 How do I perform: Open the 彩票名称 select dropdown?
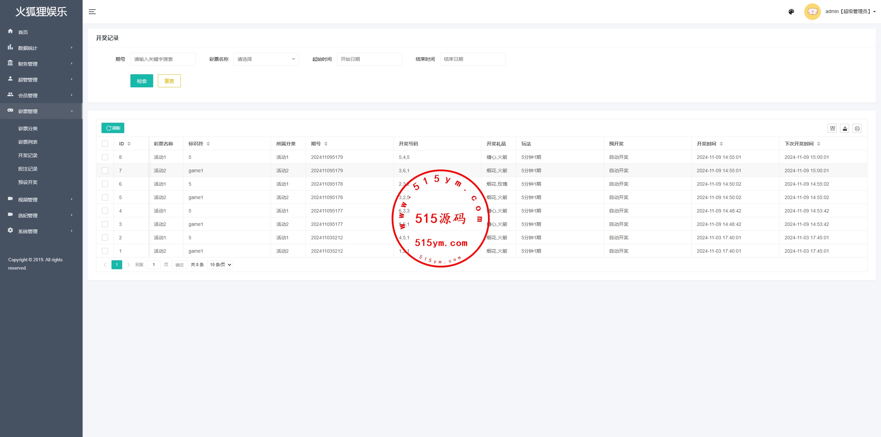pos(266,59)
